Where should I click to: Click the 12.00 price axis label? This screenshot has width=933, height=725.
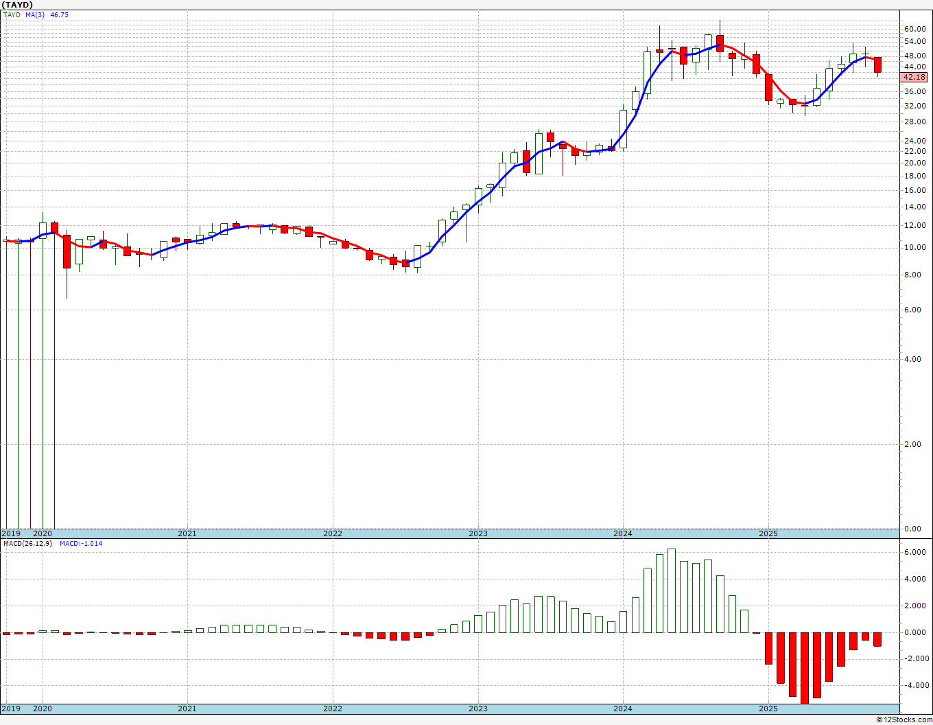click(915, 225)
